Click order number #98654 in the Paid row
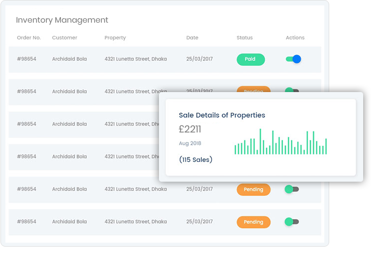The width and height of the screenshot is (374, 256). click(27, 59)
